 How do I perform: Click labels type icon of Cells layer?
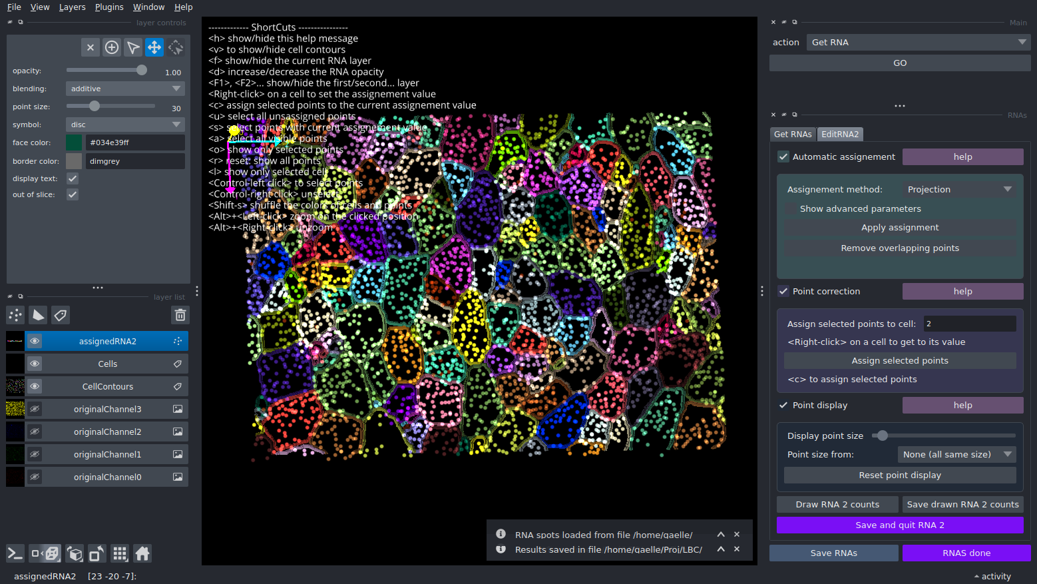[178, 364]
